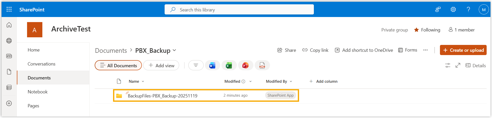Click Create or upload button

[x=463, y=50]
